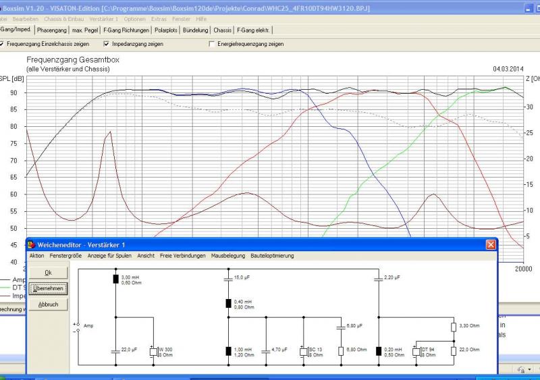Enable Energiefrequenzgang zeigen checkbox
Viewport: 540px width, 380px height.
pyautogui.click(x=212, y=44)
